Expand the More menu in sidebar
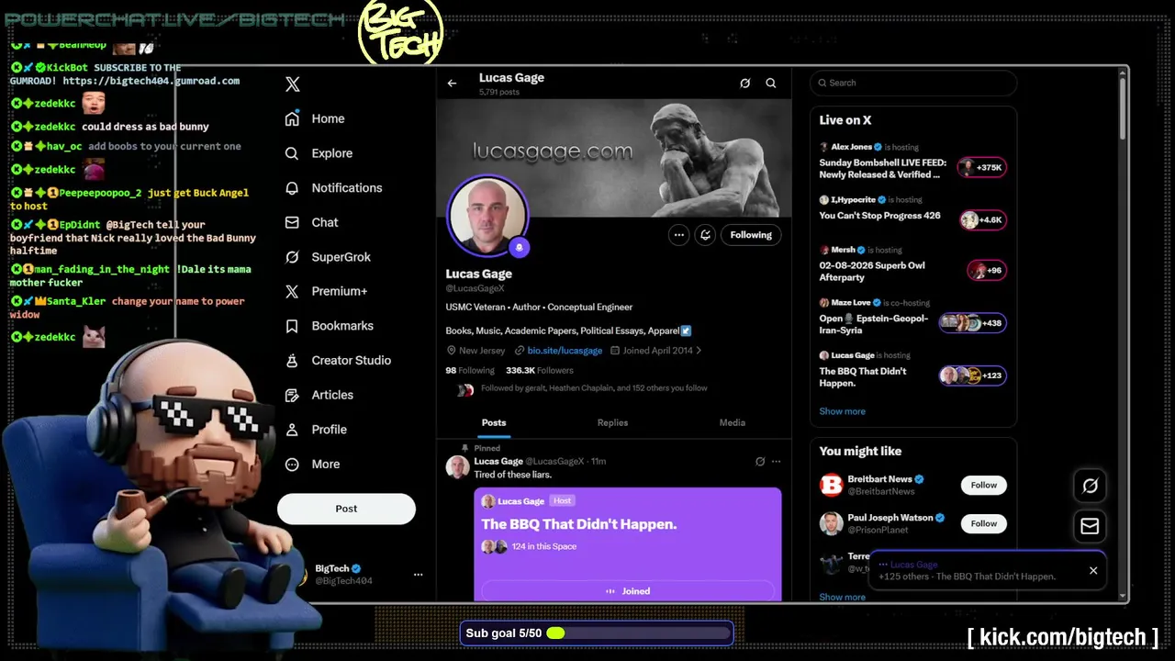Image resolution: width=1175 pixels, height=661 pixels. click(312, 465)
